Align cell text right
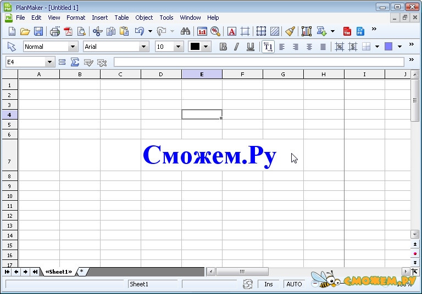Image resolution: width=422 pixels, height=294 pixels. point(296,47)
